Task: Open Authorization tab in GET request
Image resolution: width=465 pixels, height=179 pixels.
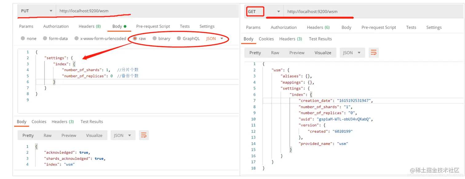Action: pos(284,27)
